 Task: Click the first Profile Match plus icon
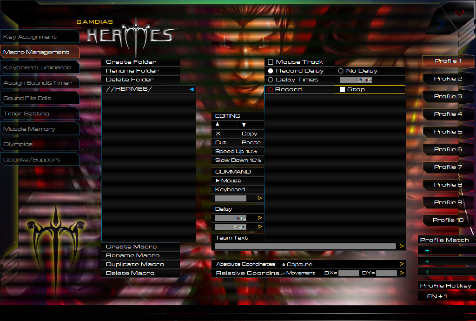pyautogui.click(x=427, y=251)
